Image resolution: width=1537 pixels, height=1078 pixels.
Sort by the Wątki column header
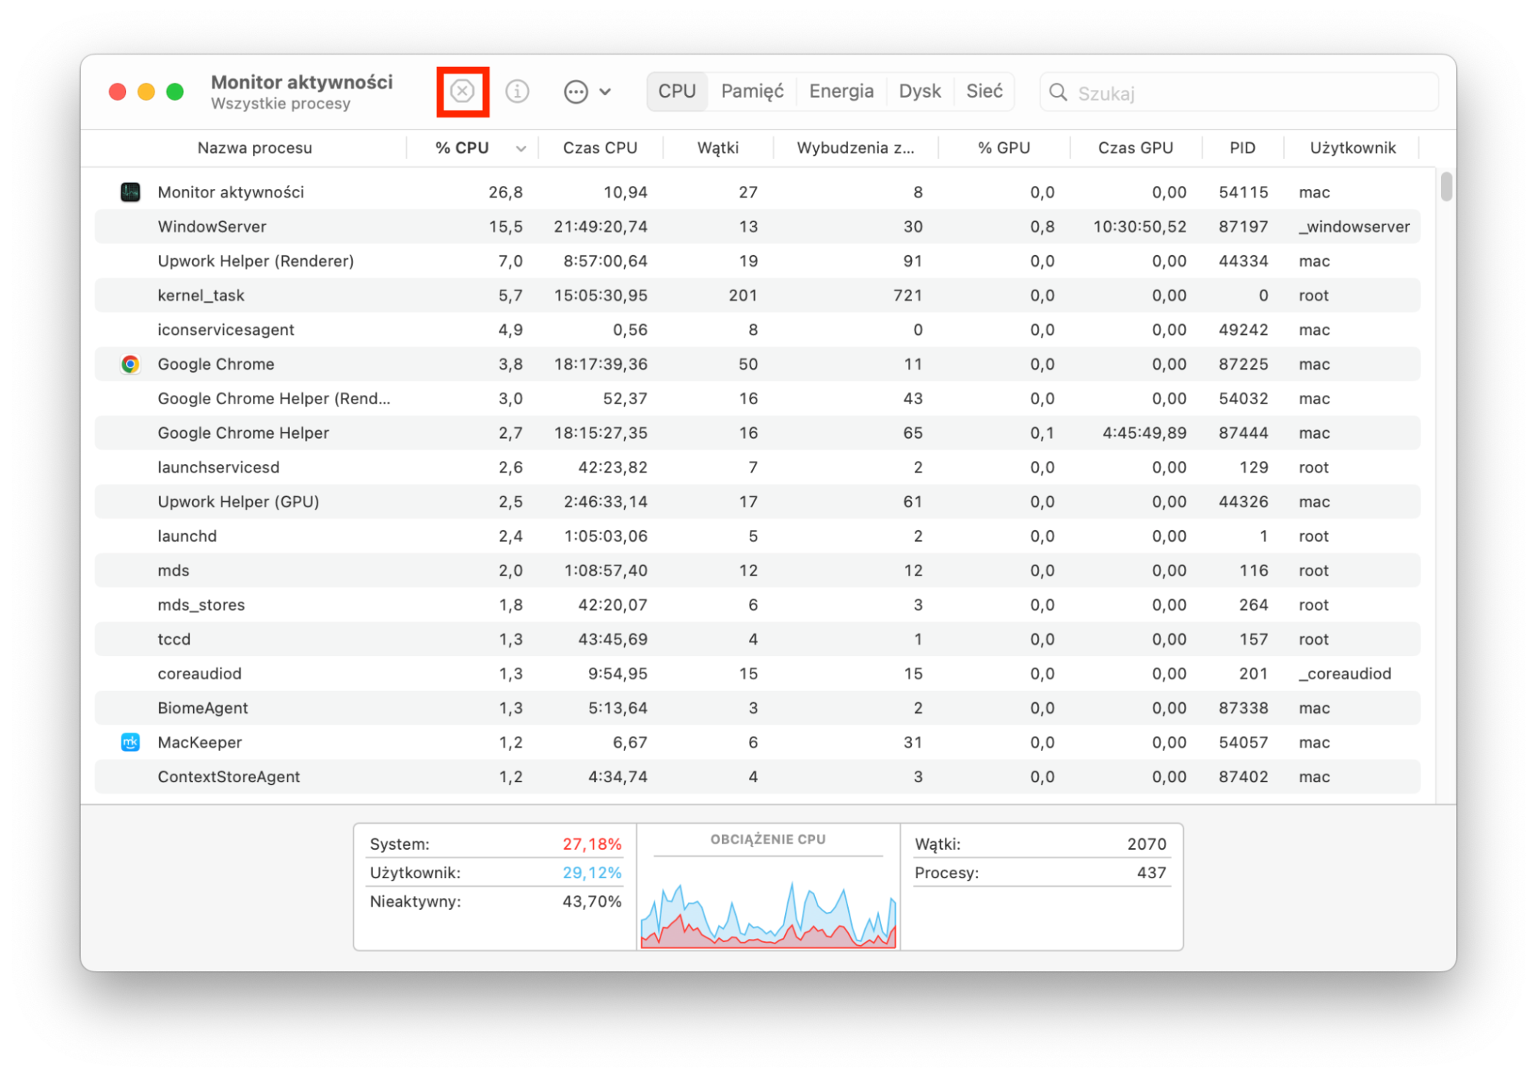[x=717, y=148]
